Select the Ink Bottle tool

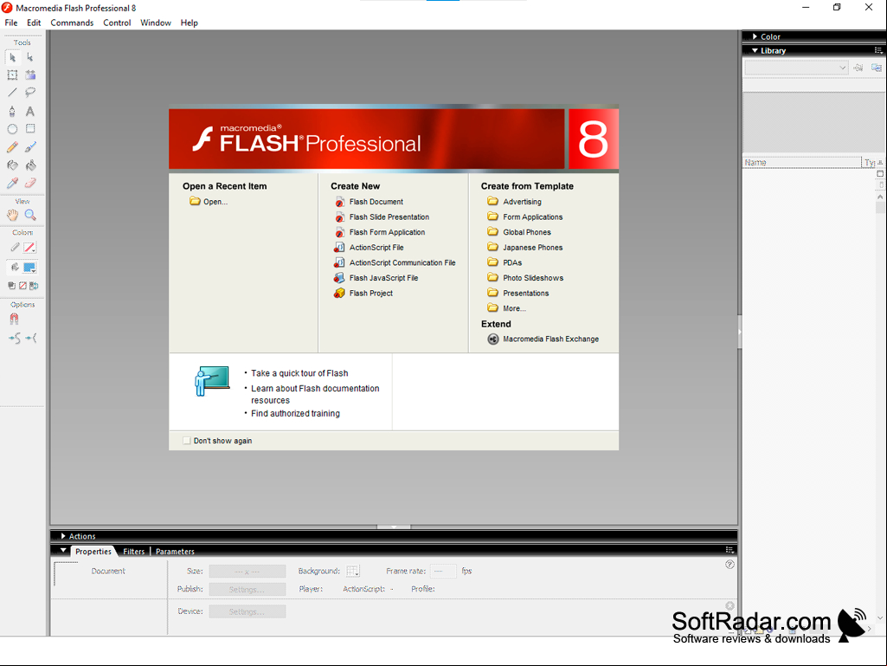coord(12,165)
